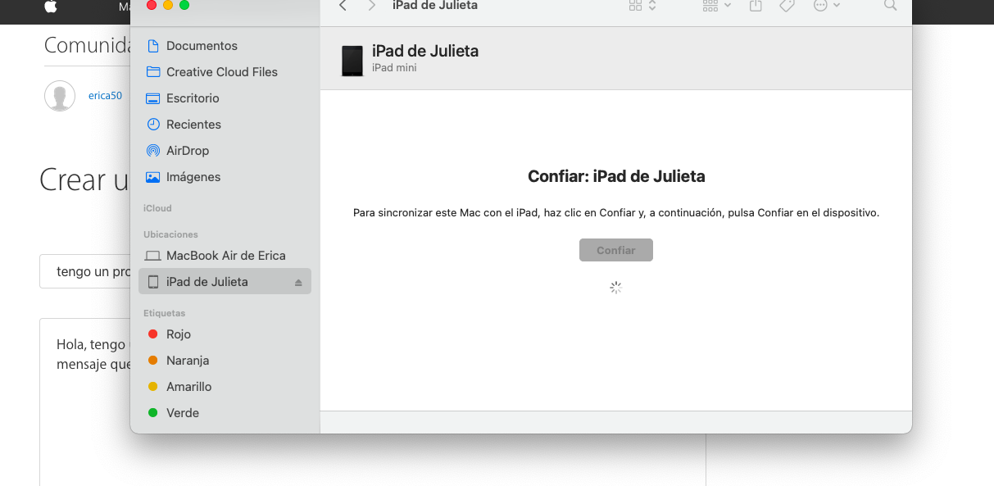Click the Escritorio desktop icon
Screen dimensions: 994x486
[x=152, y=98]
